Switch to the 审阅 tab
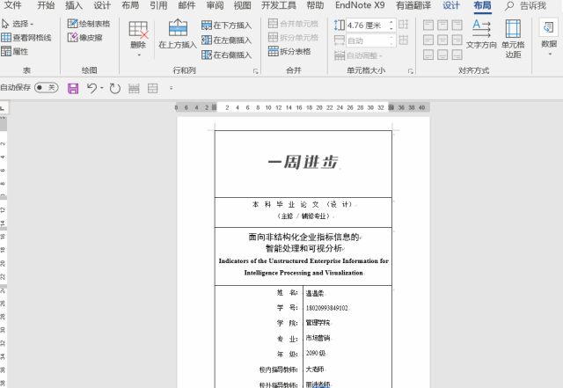The height and width of the screenshot is (388, 563). pos(215,5)
